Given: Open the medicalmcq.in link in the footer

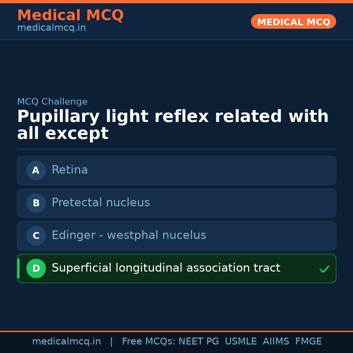Looking at the screenshot, I should [66, 342].
